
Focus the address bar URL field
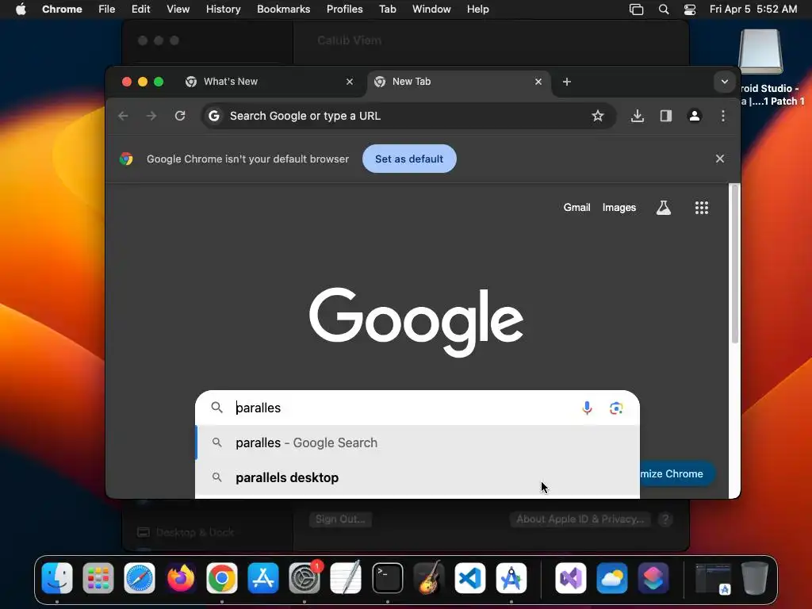[408, 116]
